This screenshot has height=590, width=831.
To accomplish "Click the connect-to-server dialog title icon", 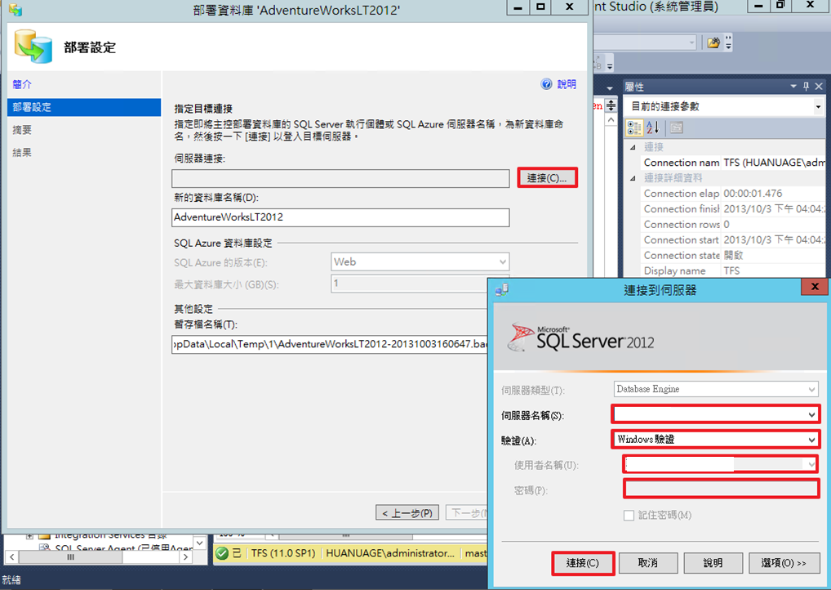I will pyautogui.click(x=502, y=290).
